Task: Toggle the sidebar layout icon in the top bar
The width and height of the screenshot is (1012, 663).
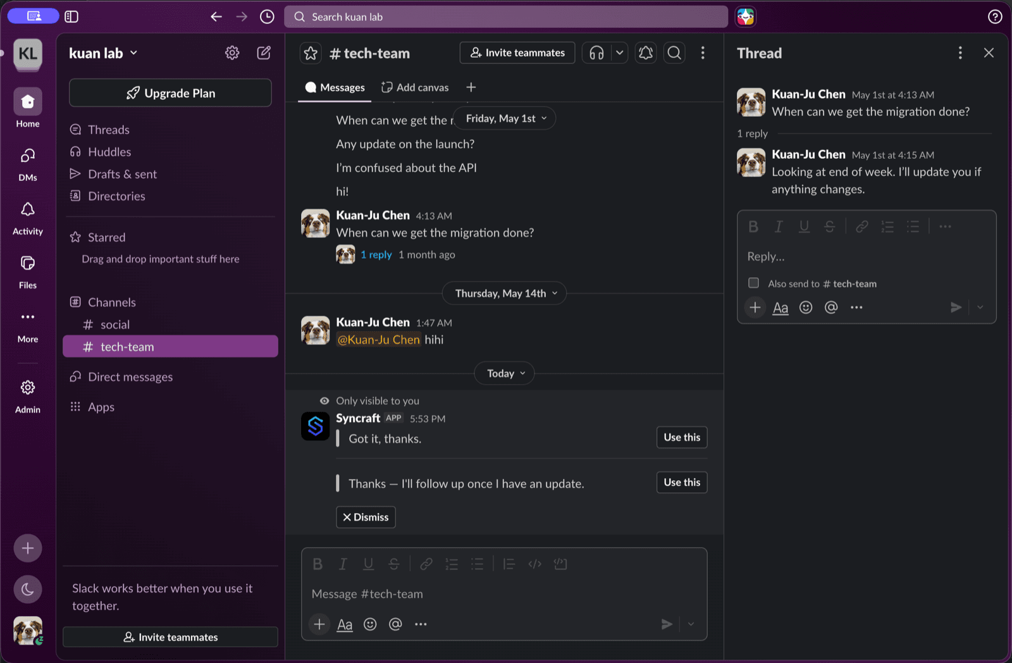Action: coord(71,16)
